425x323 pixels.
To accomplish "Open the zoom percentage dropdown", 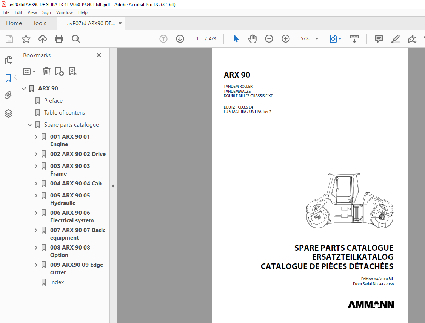I will (317, 39).
